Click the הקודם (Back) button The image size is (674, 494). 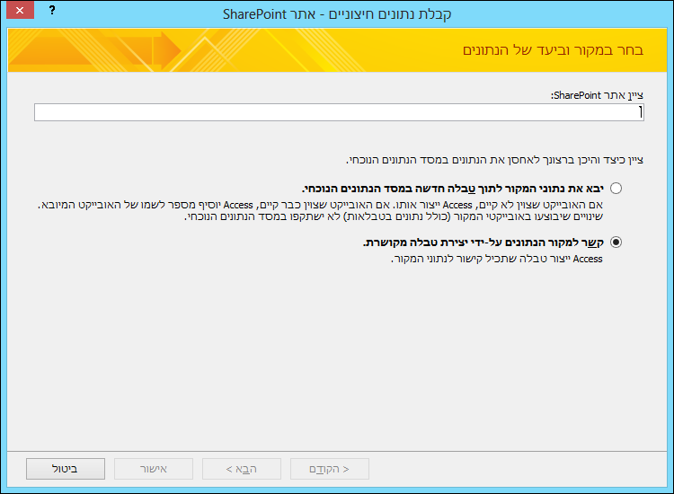(x=330, y=469)
